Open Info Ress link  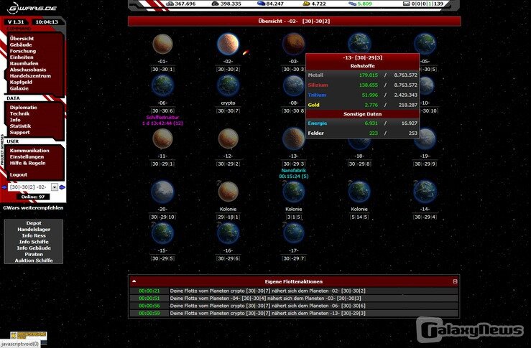34,236
